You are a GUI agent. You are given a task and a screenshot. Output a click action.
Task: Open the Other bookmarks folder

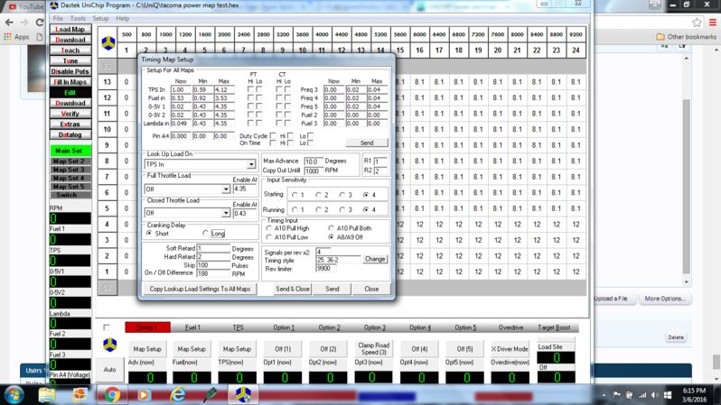tap(686, 37)
